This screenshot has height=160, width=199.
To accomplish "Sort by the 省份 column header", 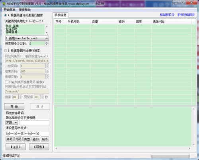I will pyautogui.click(x=126, y=22).
